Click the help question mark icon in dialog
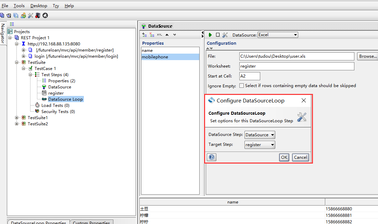This screenshot has width=378, height=224. [x=212, y=157]
